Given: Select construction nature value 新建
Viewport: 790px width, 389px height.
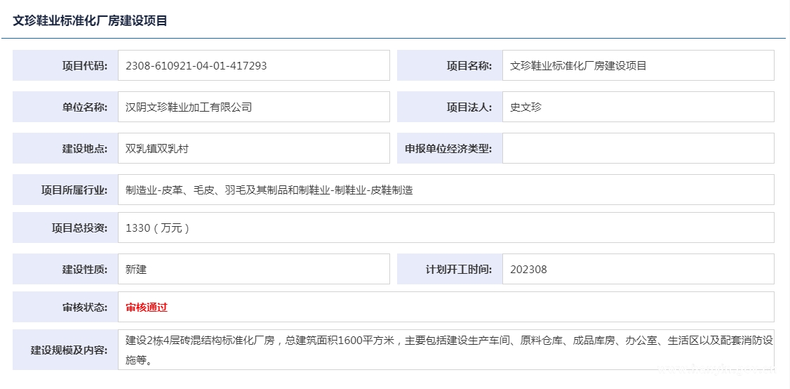Looking at the screenshot, I should tap(136, 269).
